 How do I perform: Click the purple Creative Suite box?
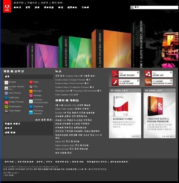[x=43, y=55]
